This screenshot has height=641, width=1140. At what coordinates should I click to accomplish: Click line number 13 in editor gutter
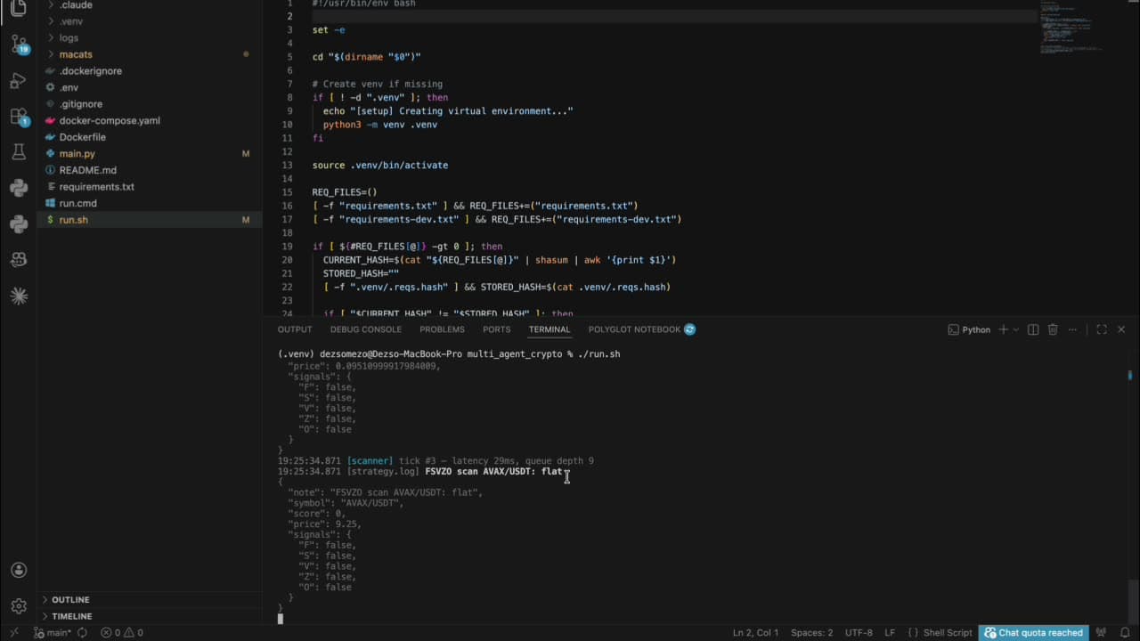(x=287, y=165)
